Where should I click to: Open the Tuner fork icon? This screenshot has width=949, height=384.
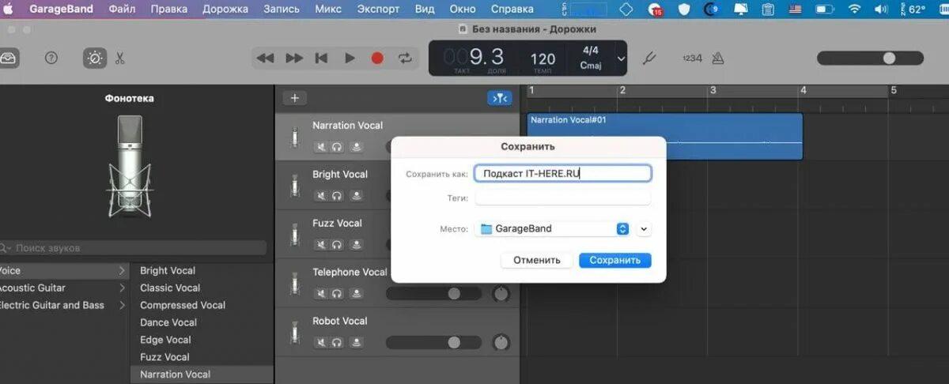click(x=651, y=58)
